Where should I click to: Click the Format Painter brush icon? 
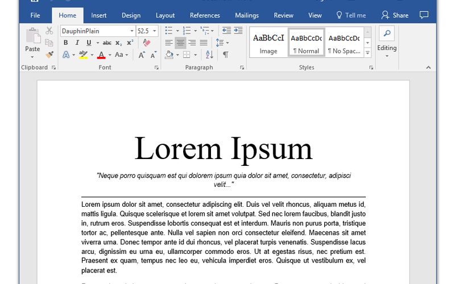49,55
